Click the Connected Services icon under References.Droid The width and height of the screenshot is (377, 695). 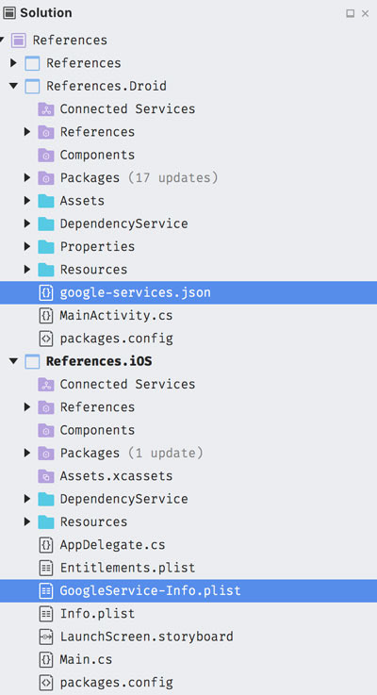coord(45,109)
